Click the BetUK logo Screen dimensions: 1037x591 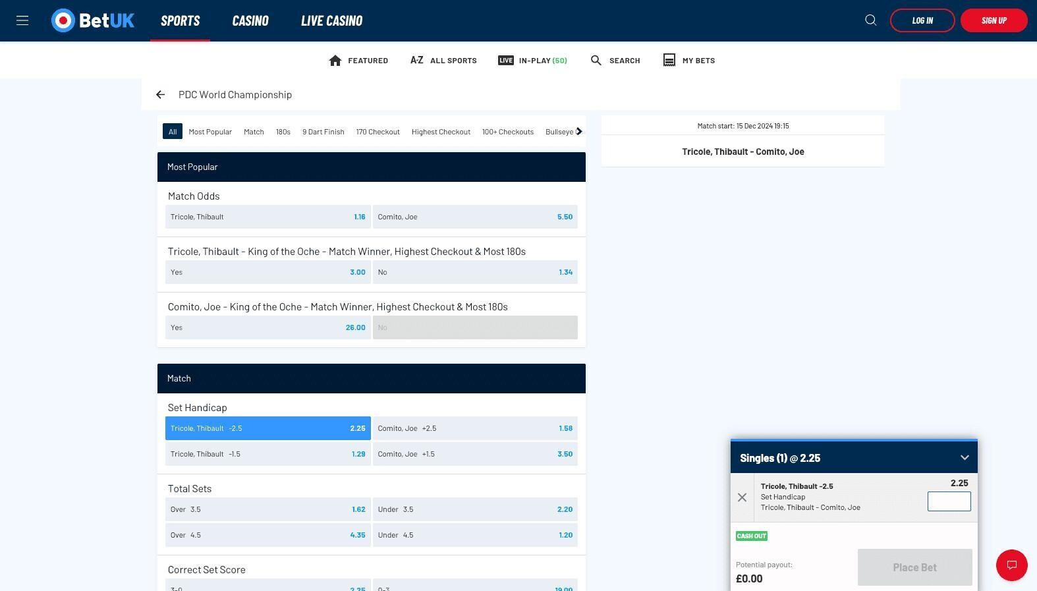pos(93,20)
